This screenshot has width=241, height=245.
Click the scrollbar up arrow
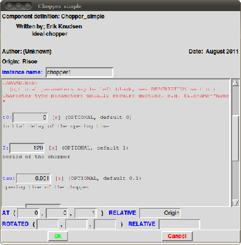[x=235, y=82]
